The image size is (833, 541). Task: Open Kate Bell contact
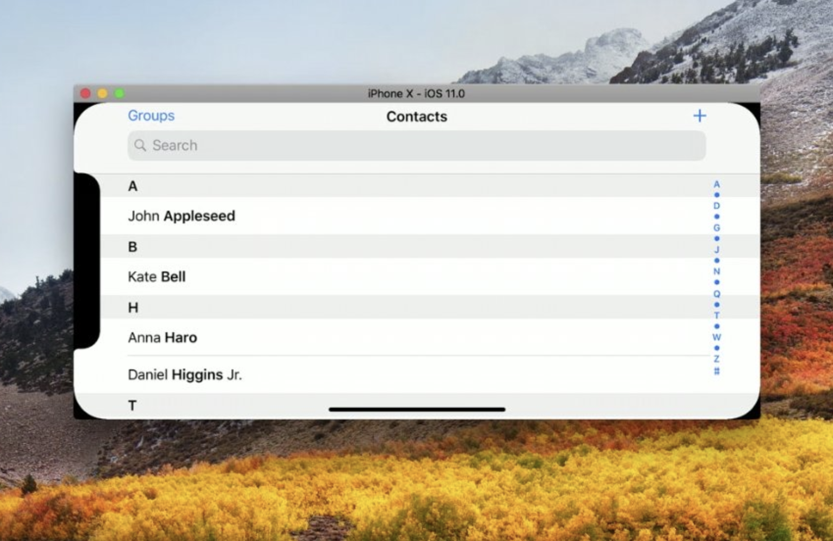pos(157,277)
